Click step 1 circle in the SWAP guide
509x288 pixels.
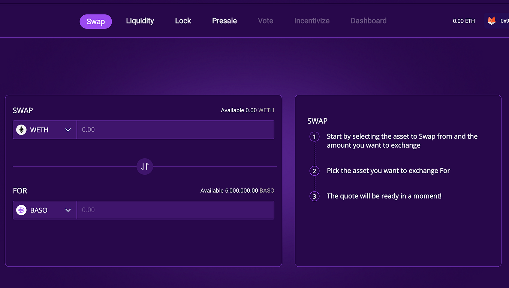(x=314, y=137)
